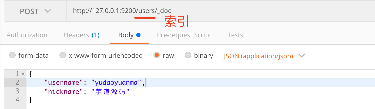Open the Headers (1) tab
The width and height of the screenshot is (375, 109).
(82, 35)
